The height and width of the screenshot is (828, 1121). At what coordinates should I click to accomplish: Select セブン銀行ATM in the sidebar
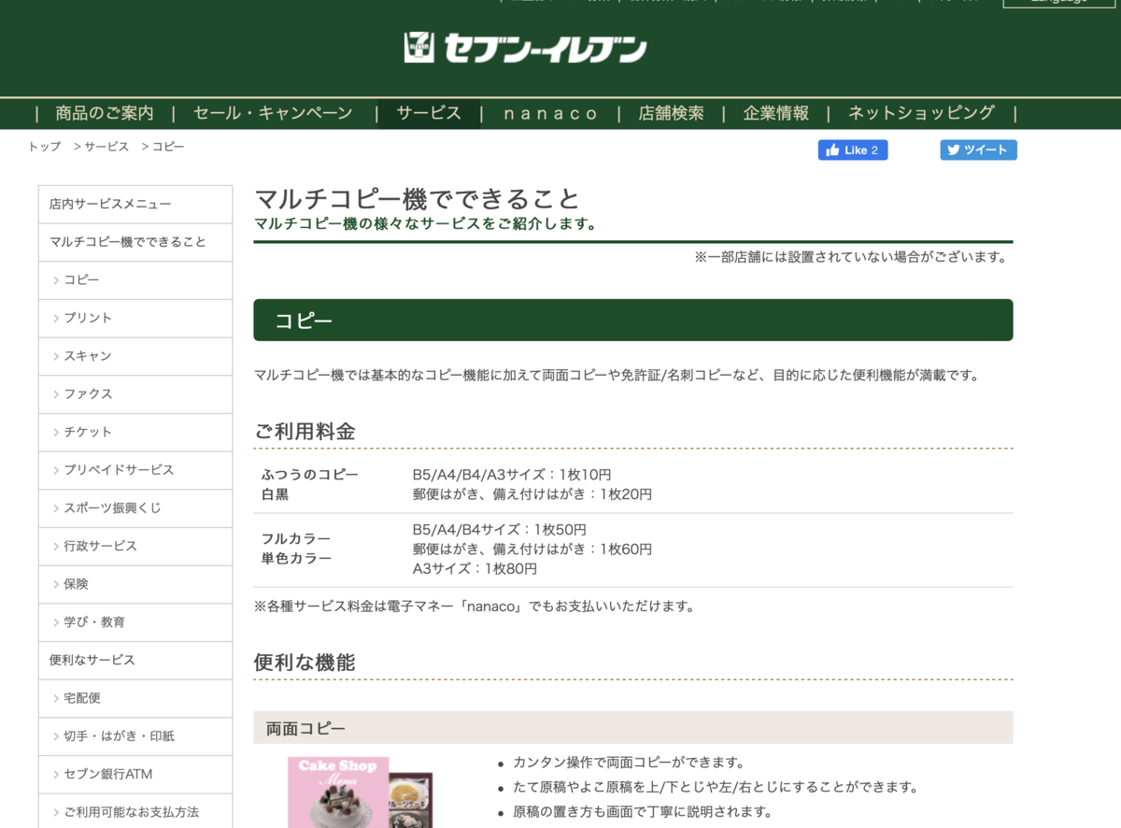pos(135,774)
